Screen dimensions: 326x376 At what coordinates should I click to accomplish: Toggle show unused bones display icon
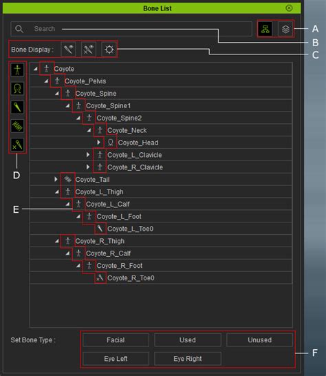click(x=89, y=50)
